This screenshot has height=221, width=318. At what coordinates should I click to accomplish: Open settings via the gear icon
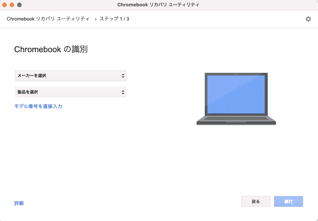tap(308, 19)
